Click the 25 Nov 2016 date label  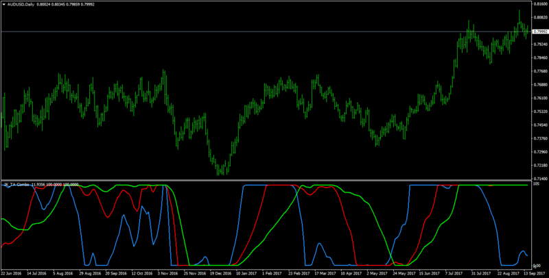(194, 273)
